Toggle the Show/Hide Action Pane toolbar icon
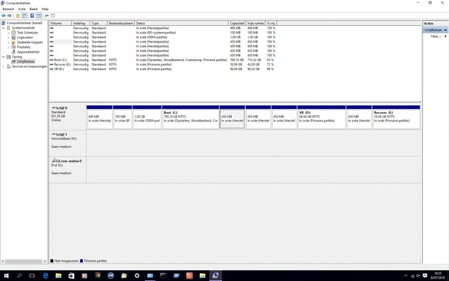449x281 pixels. coord(39,16)
